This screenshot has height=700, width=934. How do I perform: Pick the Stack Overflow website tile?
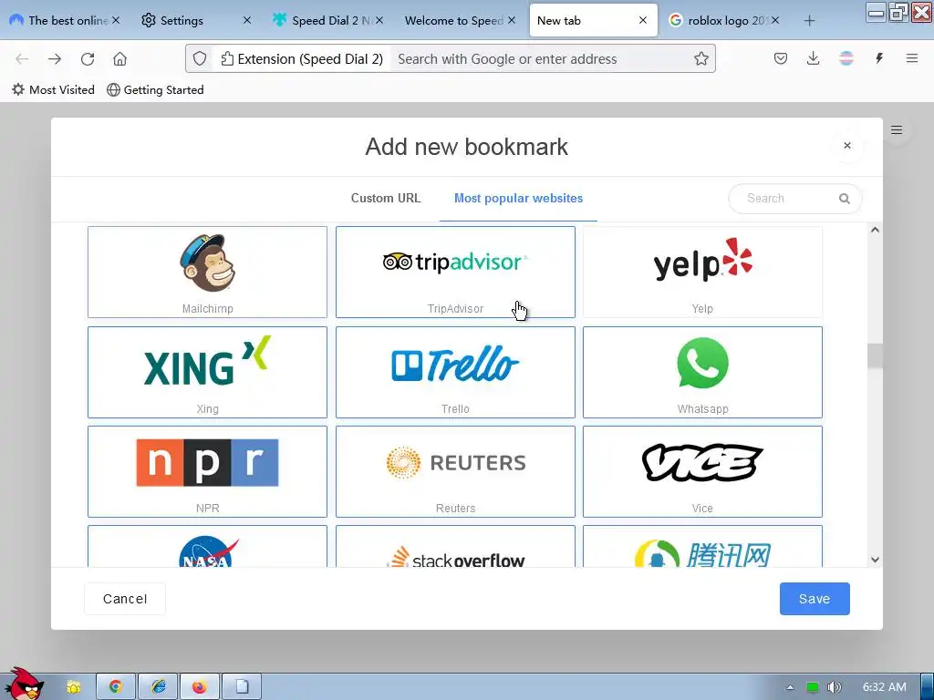click(x=455, y=547)
